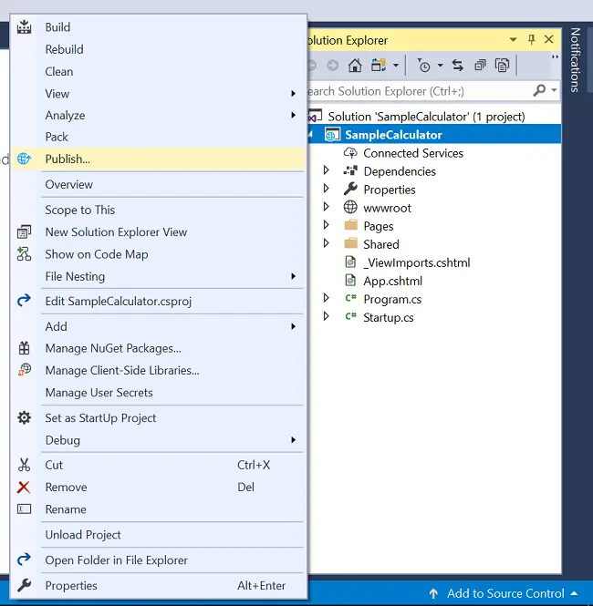
Task: Open the Pending Changes Filter dropdown arrow
Action: 441,66
